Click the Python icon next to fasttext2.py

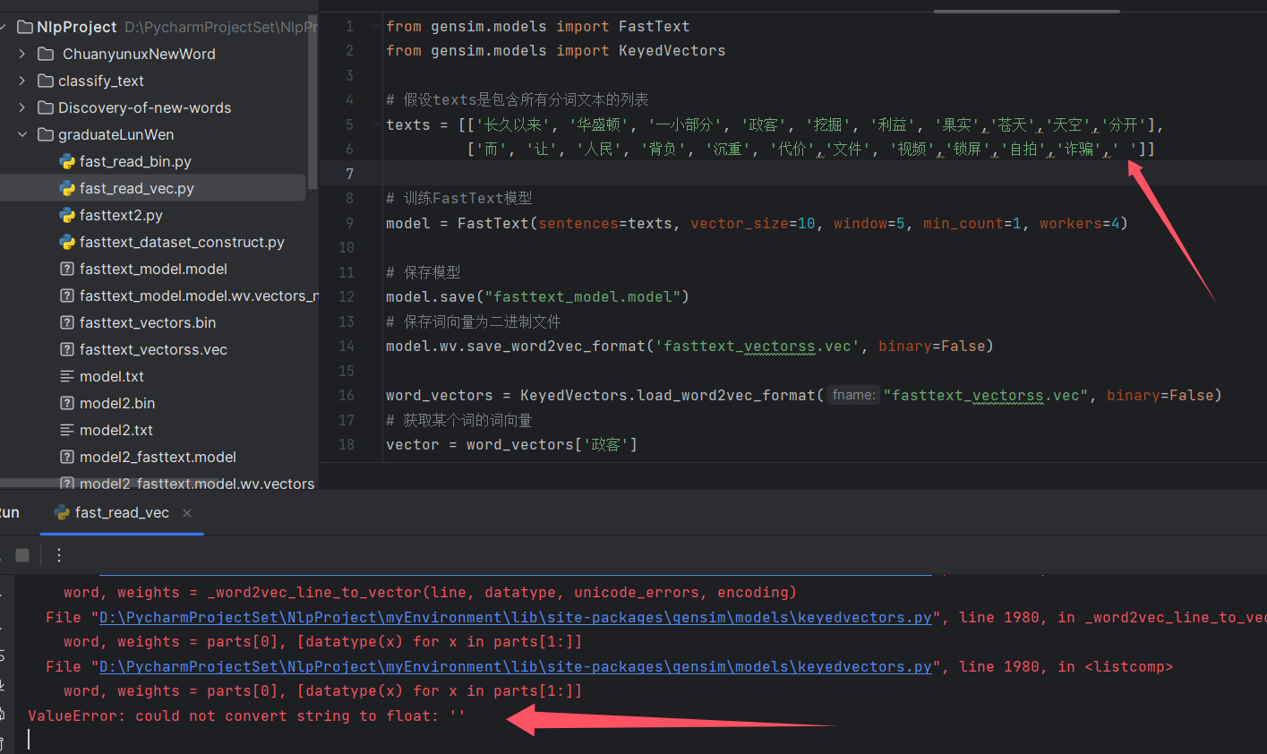(x=67, y=216)
